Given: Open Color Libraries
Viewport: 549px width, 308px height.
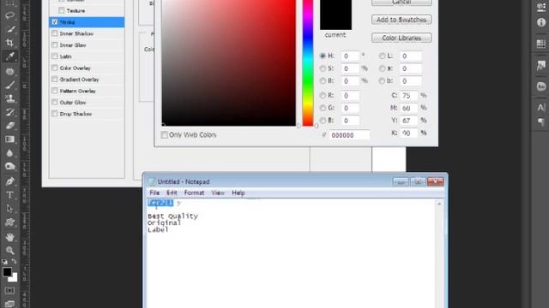Looking at the screenshot, I should point(401,38).
